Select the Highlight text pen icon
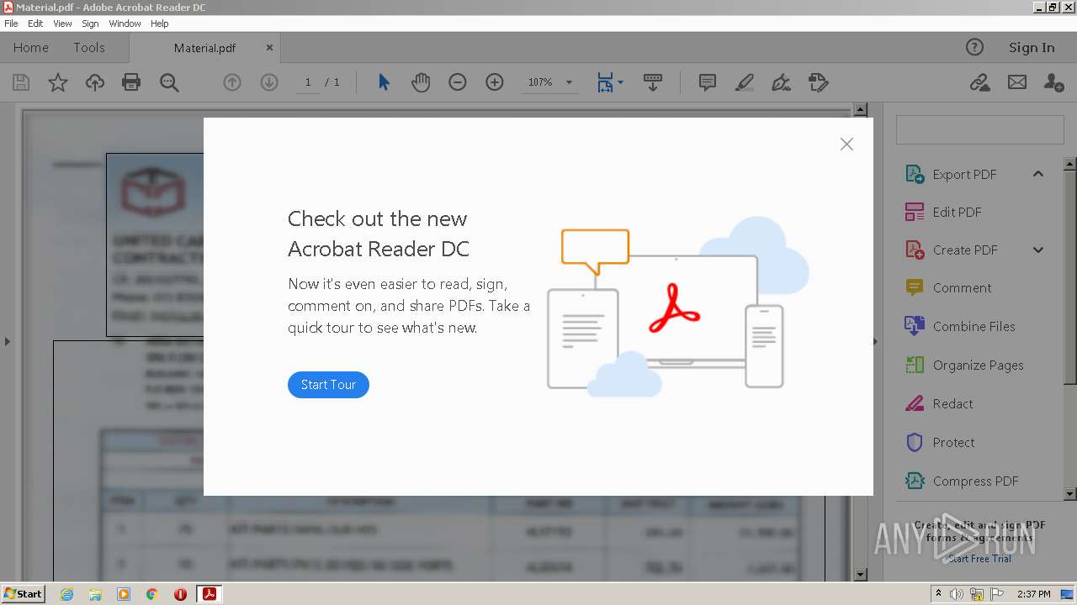The image size is (1077, 605). tap(745, 82)
